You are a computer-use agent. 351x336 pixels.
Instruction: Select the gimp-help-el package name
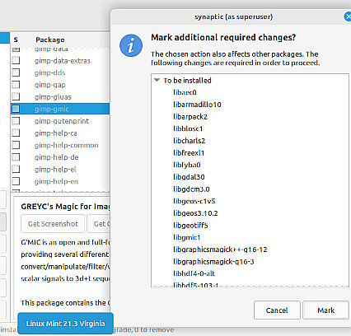pyautogui.click(x=55, y=170)
